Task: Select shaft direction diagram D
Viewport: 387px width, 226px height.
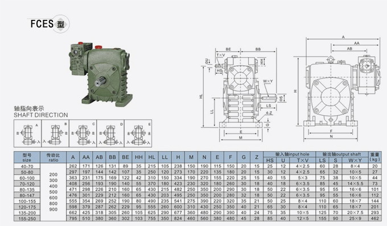Action: (110, 133)
